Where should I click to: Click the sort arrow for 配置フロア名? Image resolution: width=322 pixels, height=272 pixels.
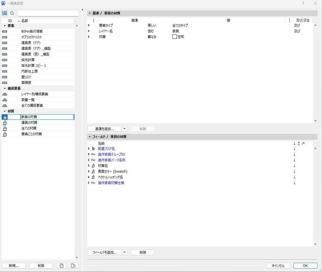pos(294,149)
